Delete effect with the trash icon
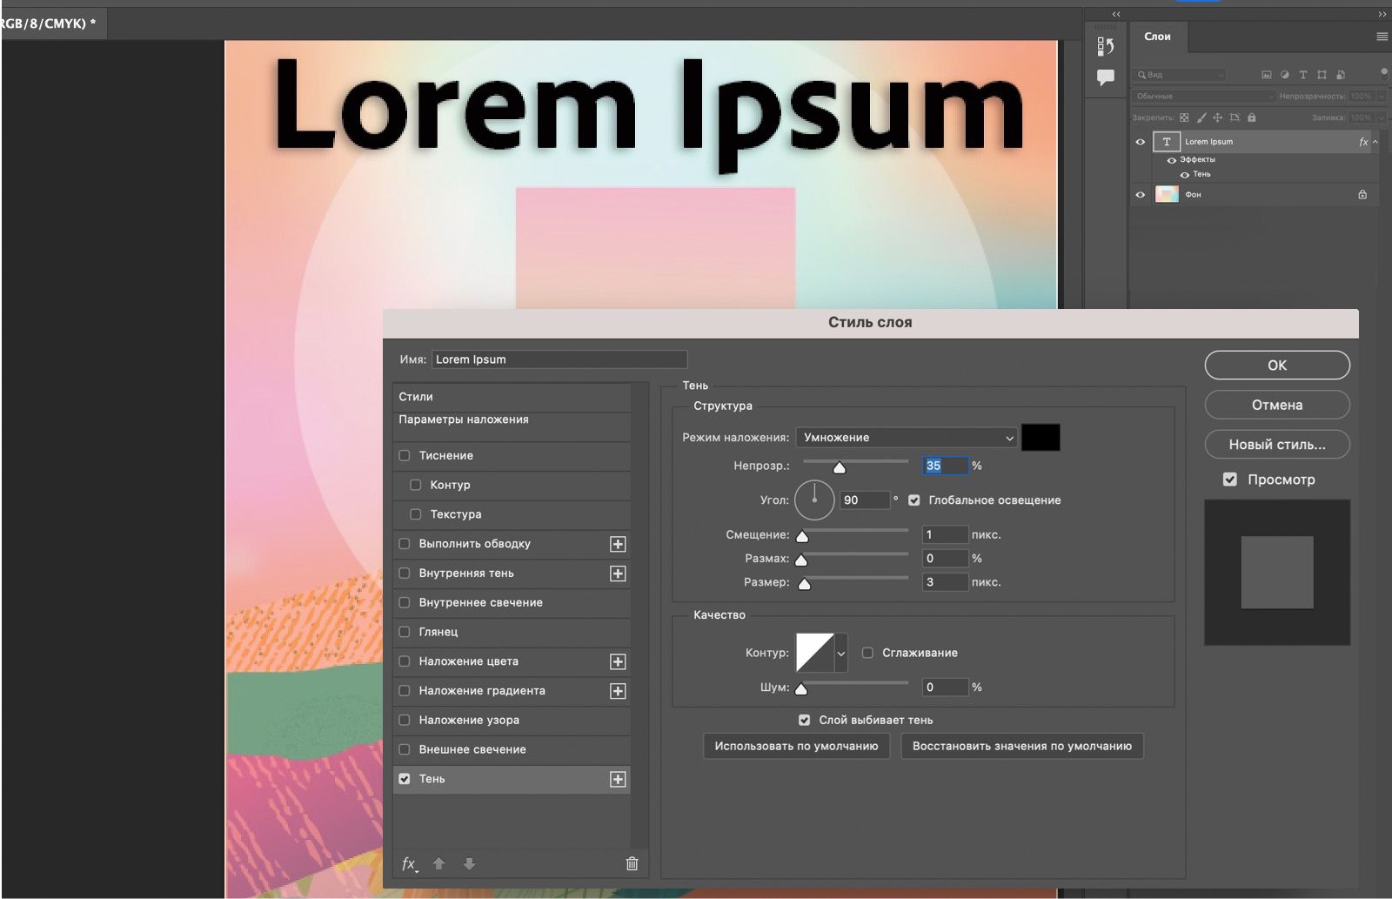This screenshot has width=1392, height=899. pyautogui.click(x=632, y=863)
